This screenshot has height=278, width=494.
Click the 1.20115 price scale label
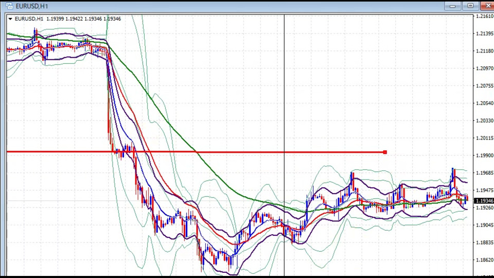pos(485,138)
